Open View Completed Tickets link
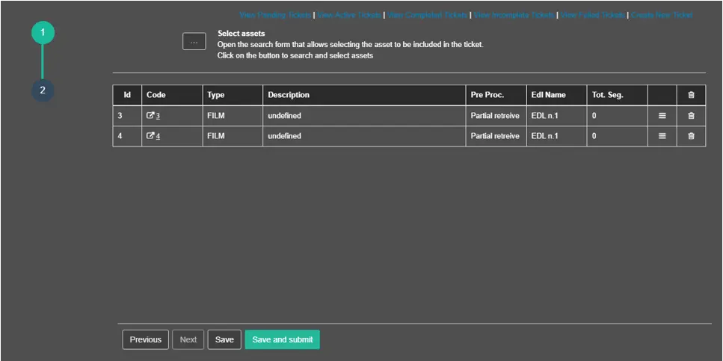This screenshot has height=361, width=723. point(428,15)
